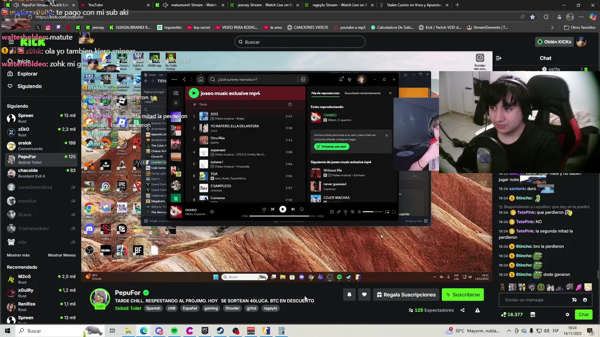Open the Instagram bookmark icon
This screenshot has height=337, width=600.
[x=48, y=27]
